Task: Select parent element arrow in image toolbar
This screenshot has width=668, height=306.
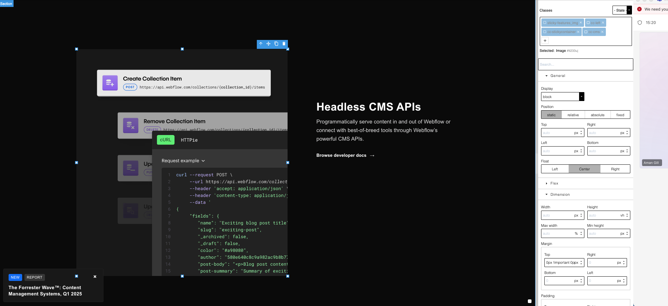Action: coord(261,44)
